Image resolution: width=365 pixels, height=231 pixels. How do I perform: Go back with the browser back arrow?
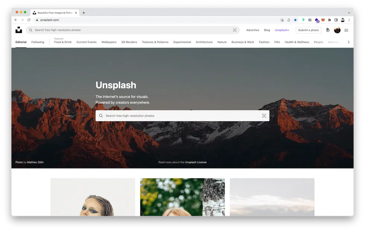coord(16,20)
